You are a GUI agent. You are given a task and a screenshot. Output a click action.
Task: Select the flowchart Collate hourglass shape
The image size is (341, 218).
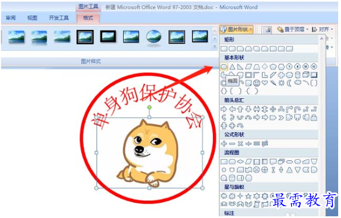[x=273, y=169]
